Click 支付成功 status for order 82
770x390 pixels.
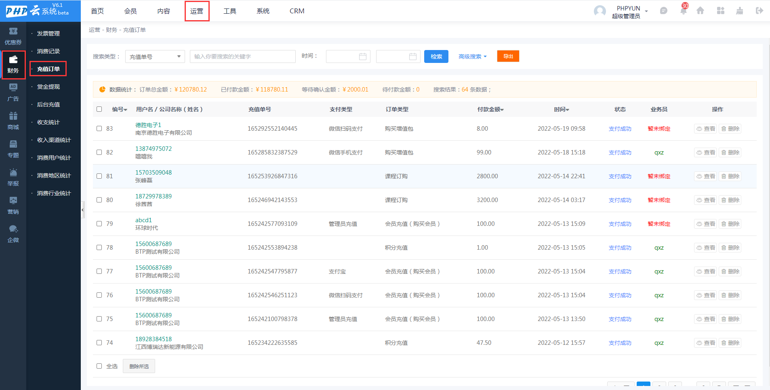(620, 152)
